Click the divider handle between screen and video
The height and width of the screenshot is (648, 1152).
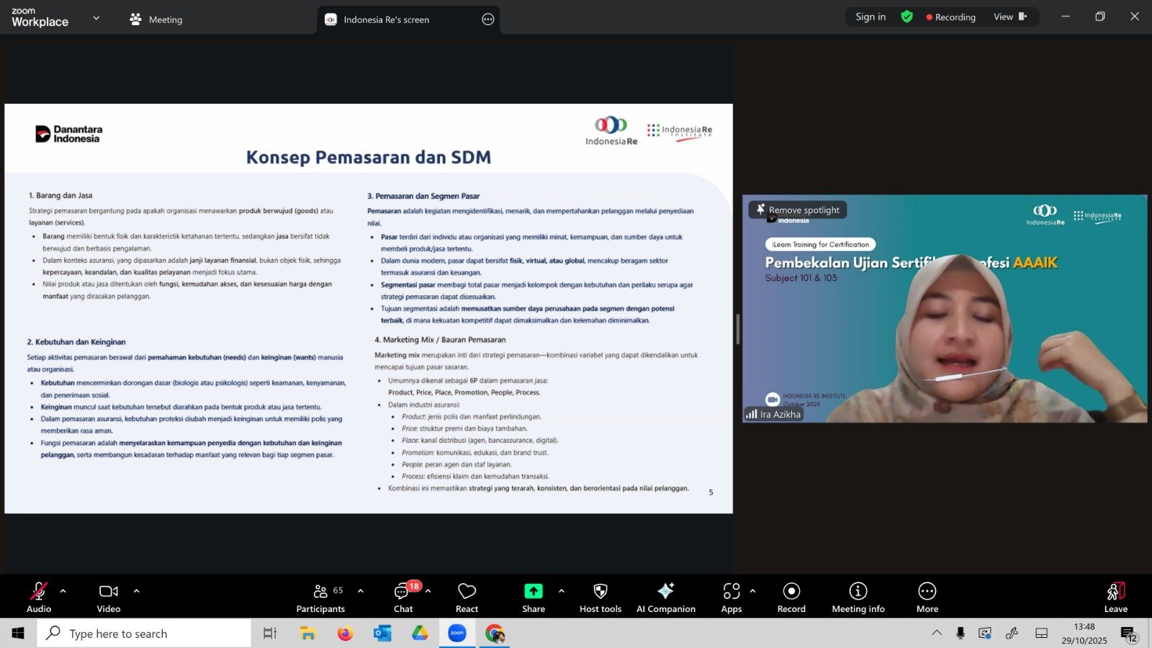pyautogui.click(x=737, y=328)
